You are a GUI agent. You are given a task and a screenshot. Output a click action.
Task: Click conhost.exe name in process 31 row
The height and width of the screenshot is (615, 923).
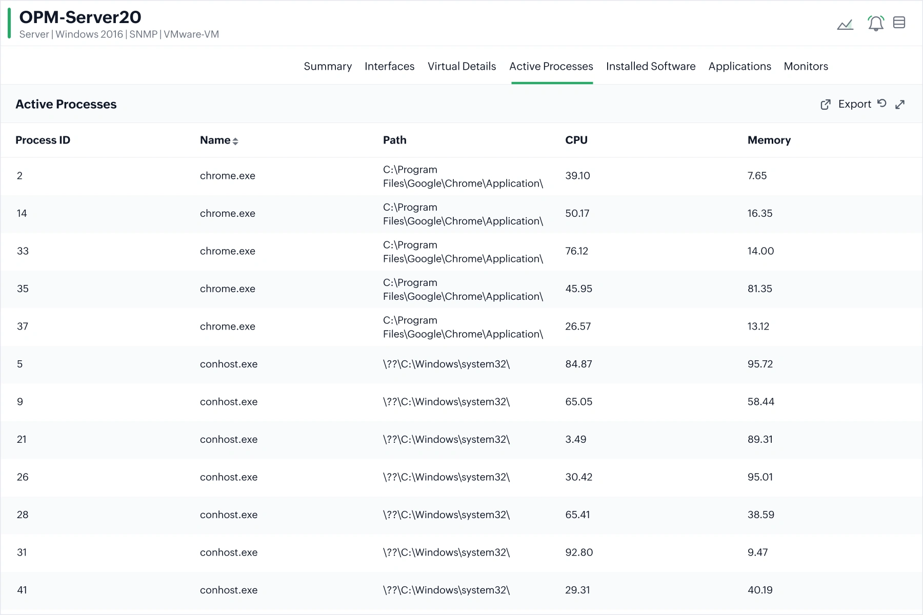click(x=229, y=552)
